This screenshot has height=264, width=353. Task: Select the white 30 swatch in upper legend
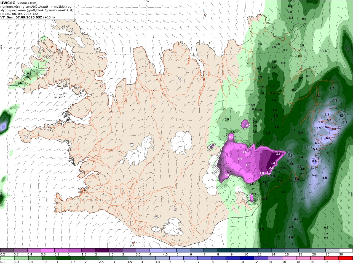coord(346,251)
